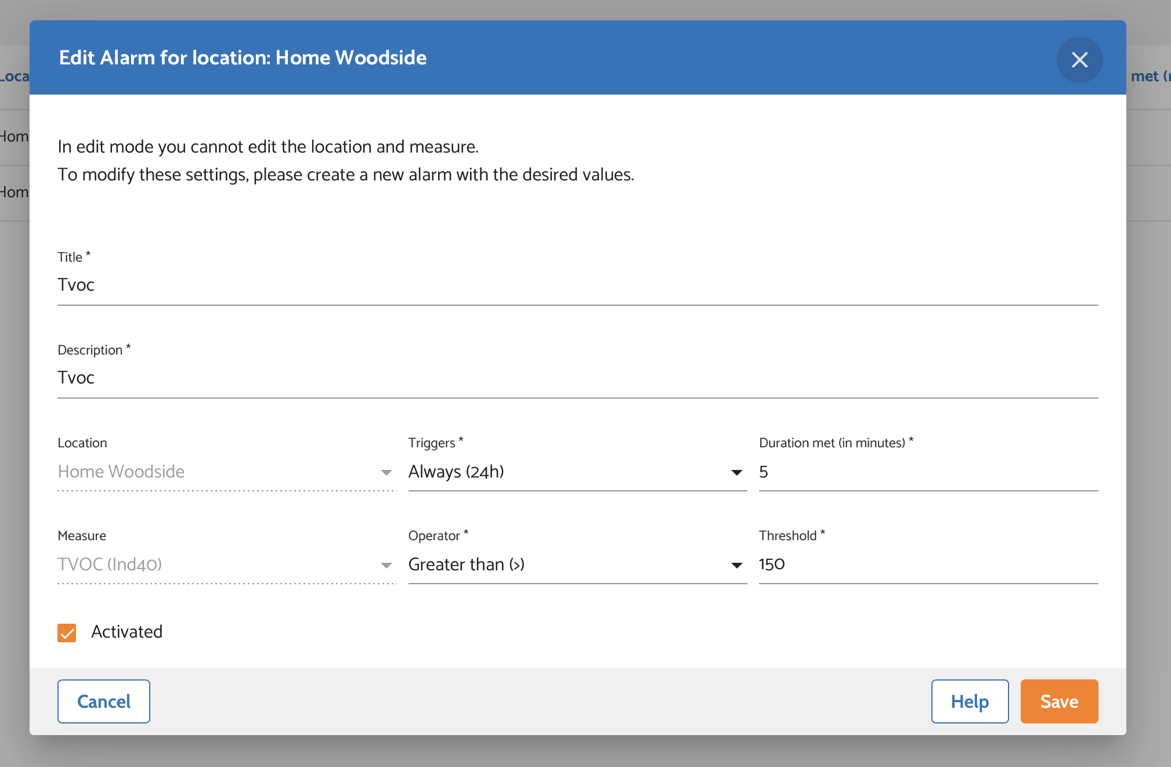This screenshot has height=767, width=1171.
Task: Toggle the Activated checkbox
Action: tap(67, 632)
